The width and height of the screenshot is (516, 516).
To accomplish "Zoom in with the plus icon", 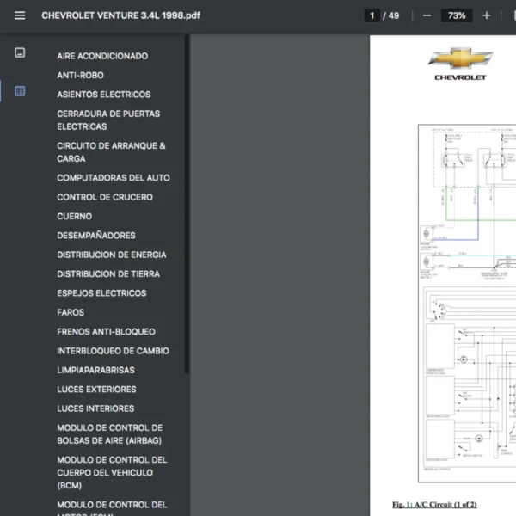I will click(486, 15).
